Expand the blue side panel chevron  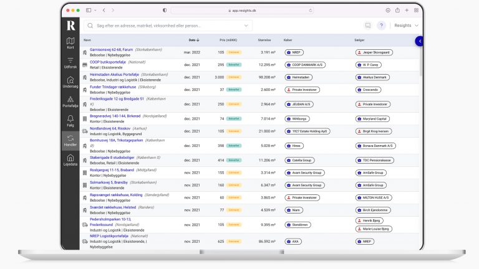click(420, 40)
